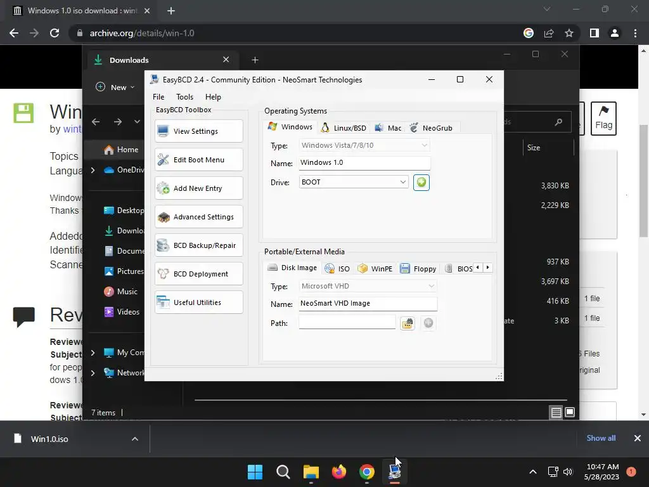Viewport: 649px width, 487px height.
Task: Open Windows Start menu
Action: (255, 472)
